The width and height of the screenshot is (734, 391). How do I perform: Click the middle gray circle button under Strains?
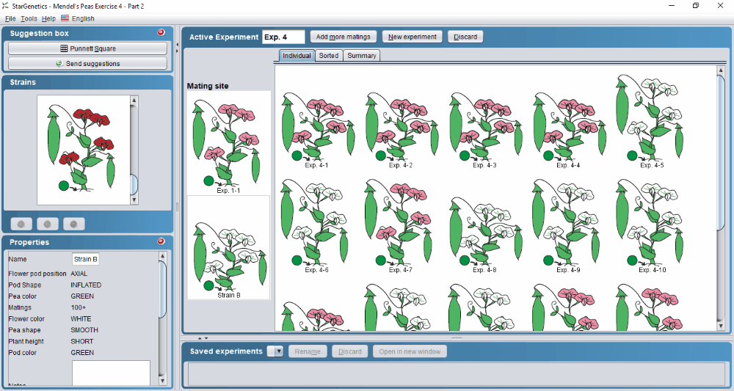47,224
